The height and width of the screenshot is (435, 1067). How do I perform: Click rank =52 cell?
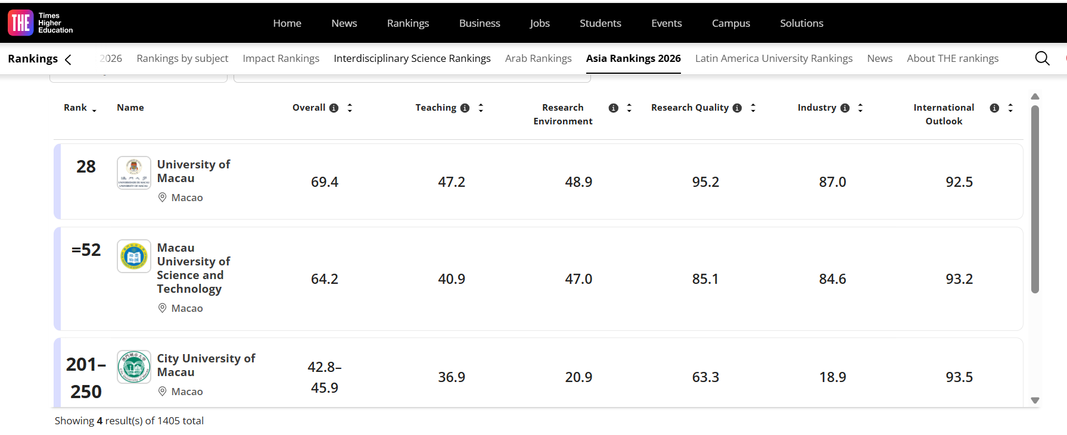point(86,250)
